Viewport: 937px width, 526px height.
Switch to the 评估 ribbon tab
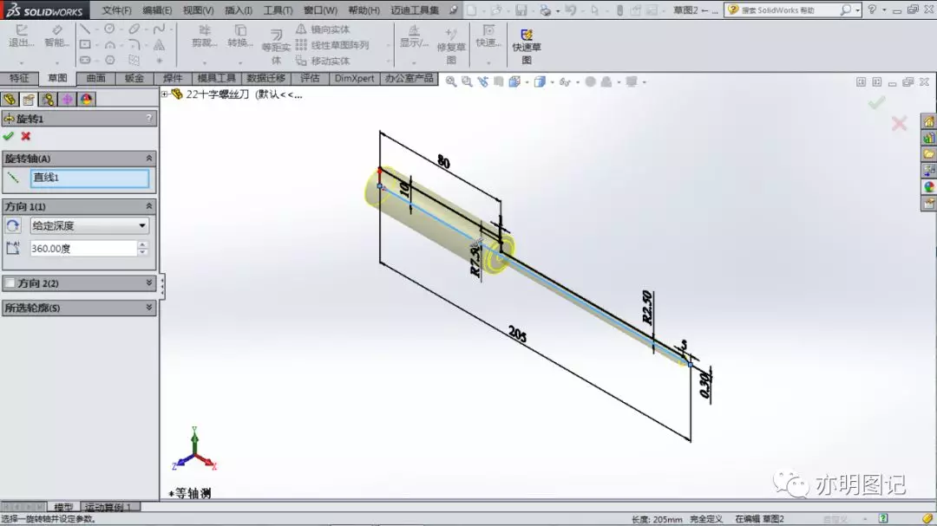coord(310,78)
